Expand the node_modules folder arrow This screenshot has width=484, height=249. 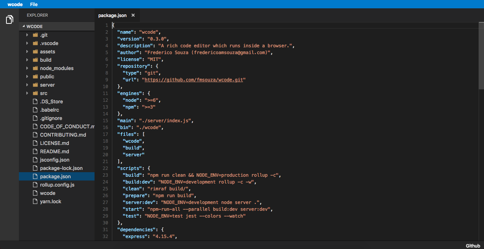click(x=27, y=68)
